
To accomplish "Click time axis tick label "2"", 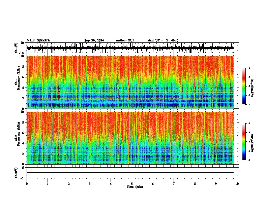I will [x=69, y=183].
